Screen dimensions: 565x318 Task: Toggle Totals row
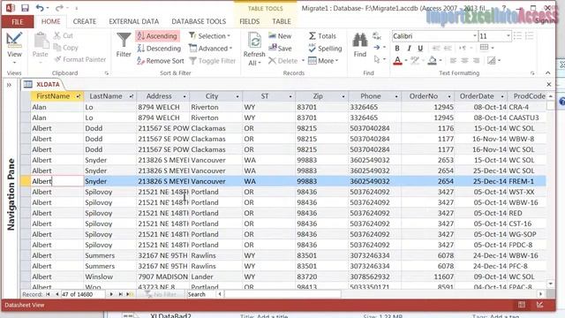point(322,36)
